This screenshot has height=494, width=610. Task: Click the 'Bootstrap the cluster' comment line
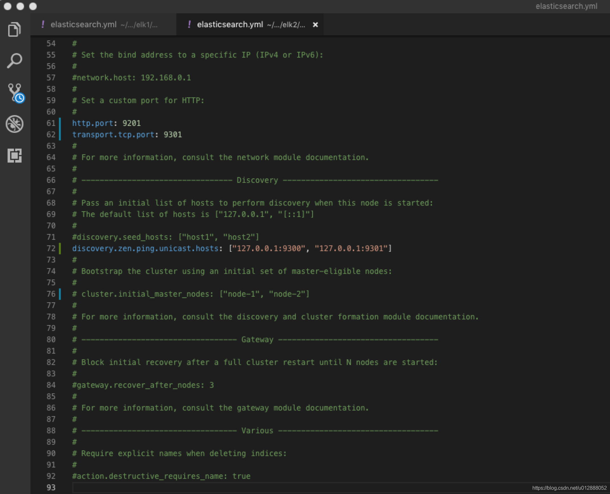[232, 271]
